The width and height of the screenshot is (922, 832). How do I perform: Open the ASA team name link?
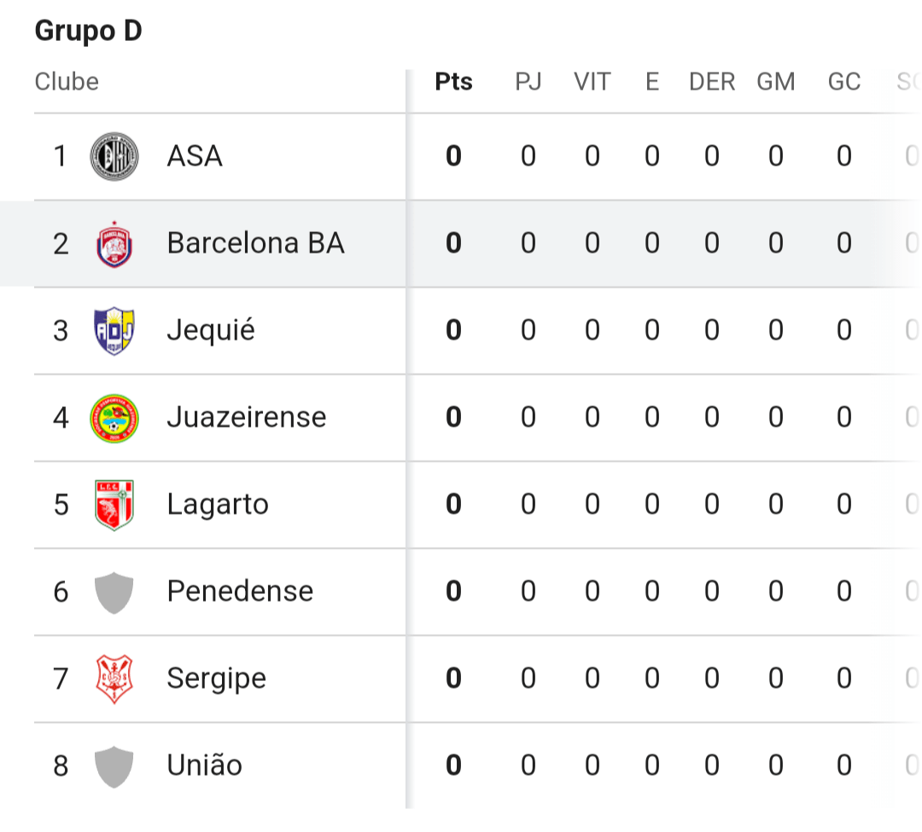pyautogui.click(x=195, y=156)
